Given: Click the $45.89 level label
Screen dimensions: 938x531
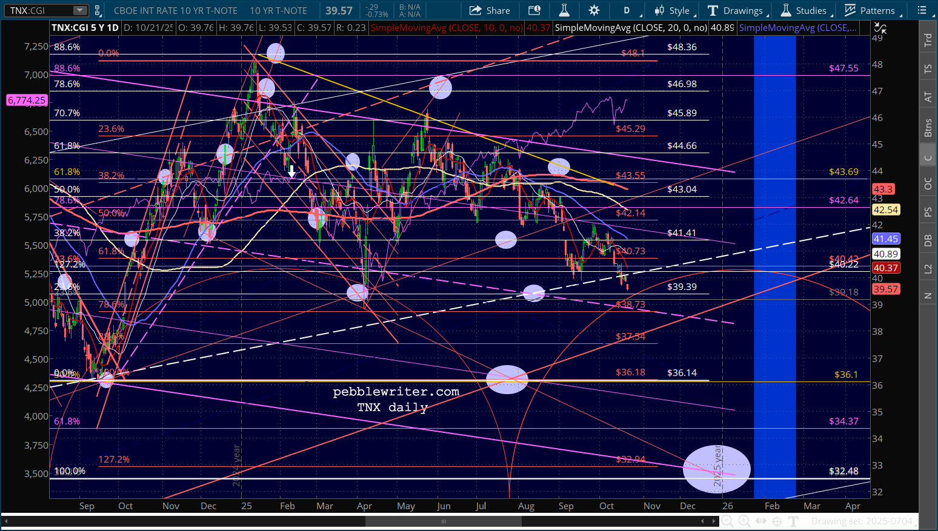Looking at the screenshot, I should tap(682, 113).
